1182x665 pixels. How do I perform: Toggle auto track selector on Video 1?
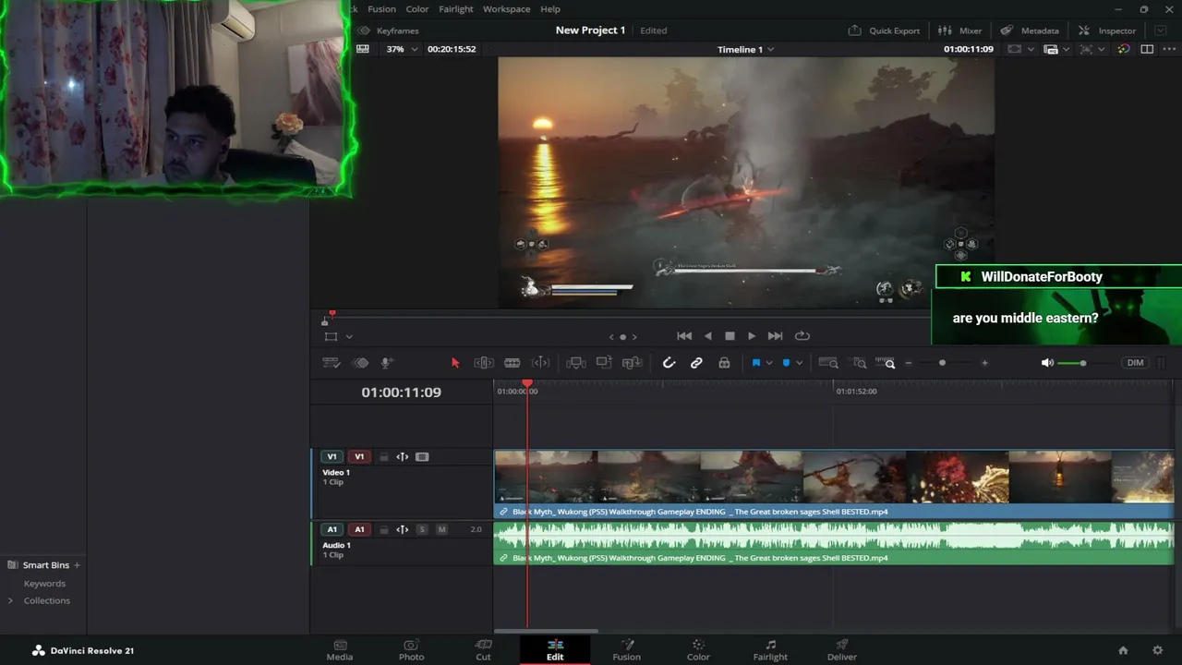coord(403,457)
